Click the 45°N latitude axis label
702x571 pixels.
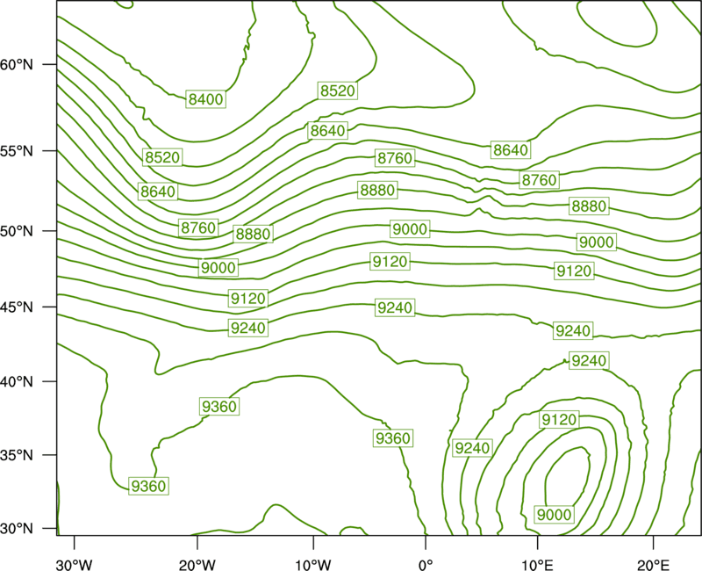17,307
